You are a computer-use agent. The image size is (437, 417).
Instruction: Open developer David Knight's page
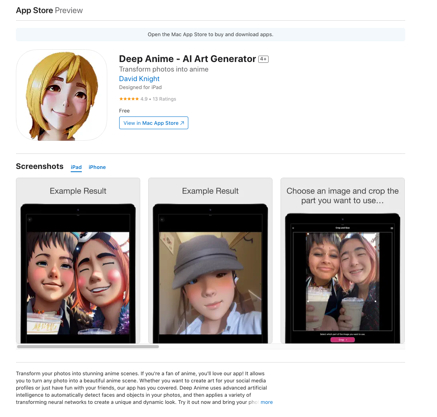click(139, 79)
